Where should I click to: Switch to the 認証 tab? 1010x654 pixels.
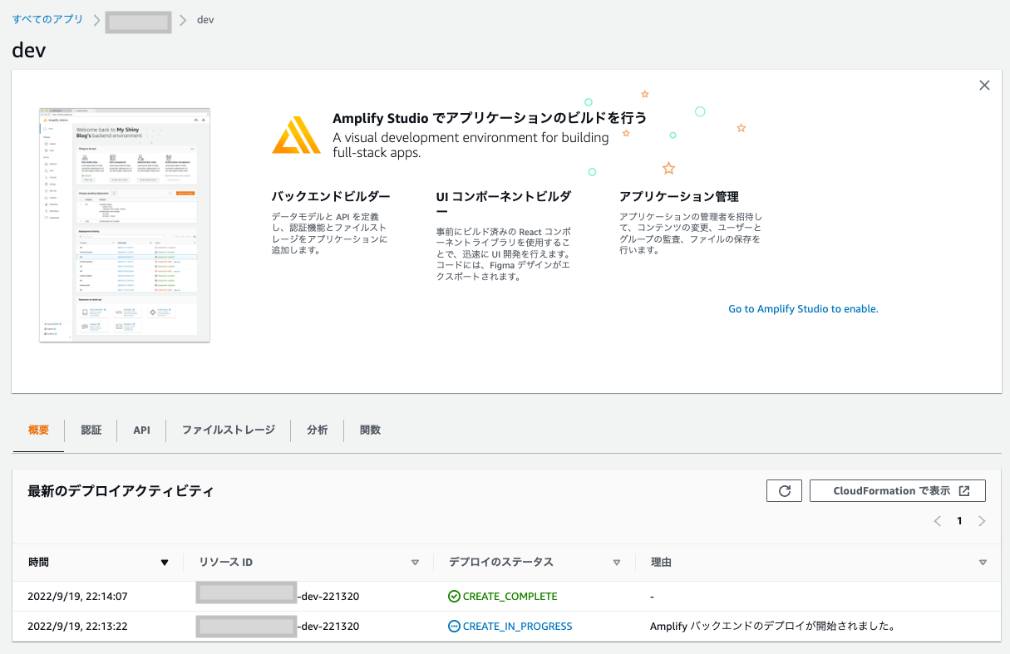(91, 430)
